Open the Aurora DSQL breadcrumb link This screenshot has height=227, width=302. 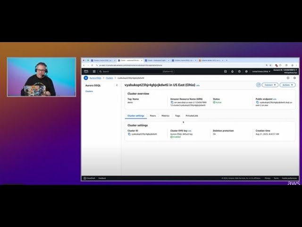tap(95, 78)
